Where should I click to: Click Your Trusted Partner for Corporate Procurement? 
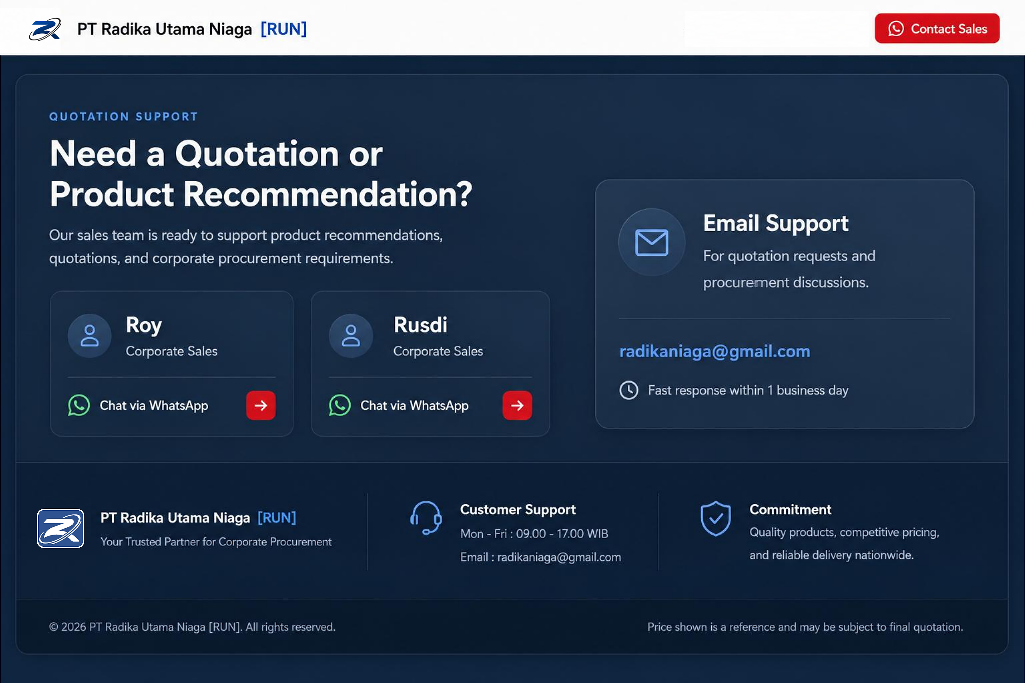tap(216, 542)
